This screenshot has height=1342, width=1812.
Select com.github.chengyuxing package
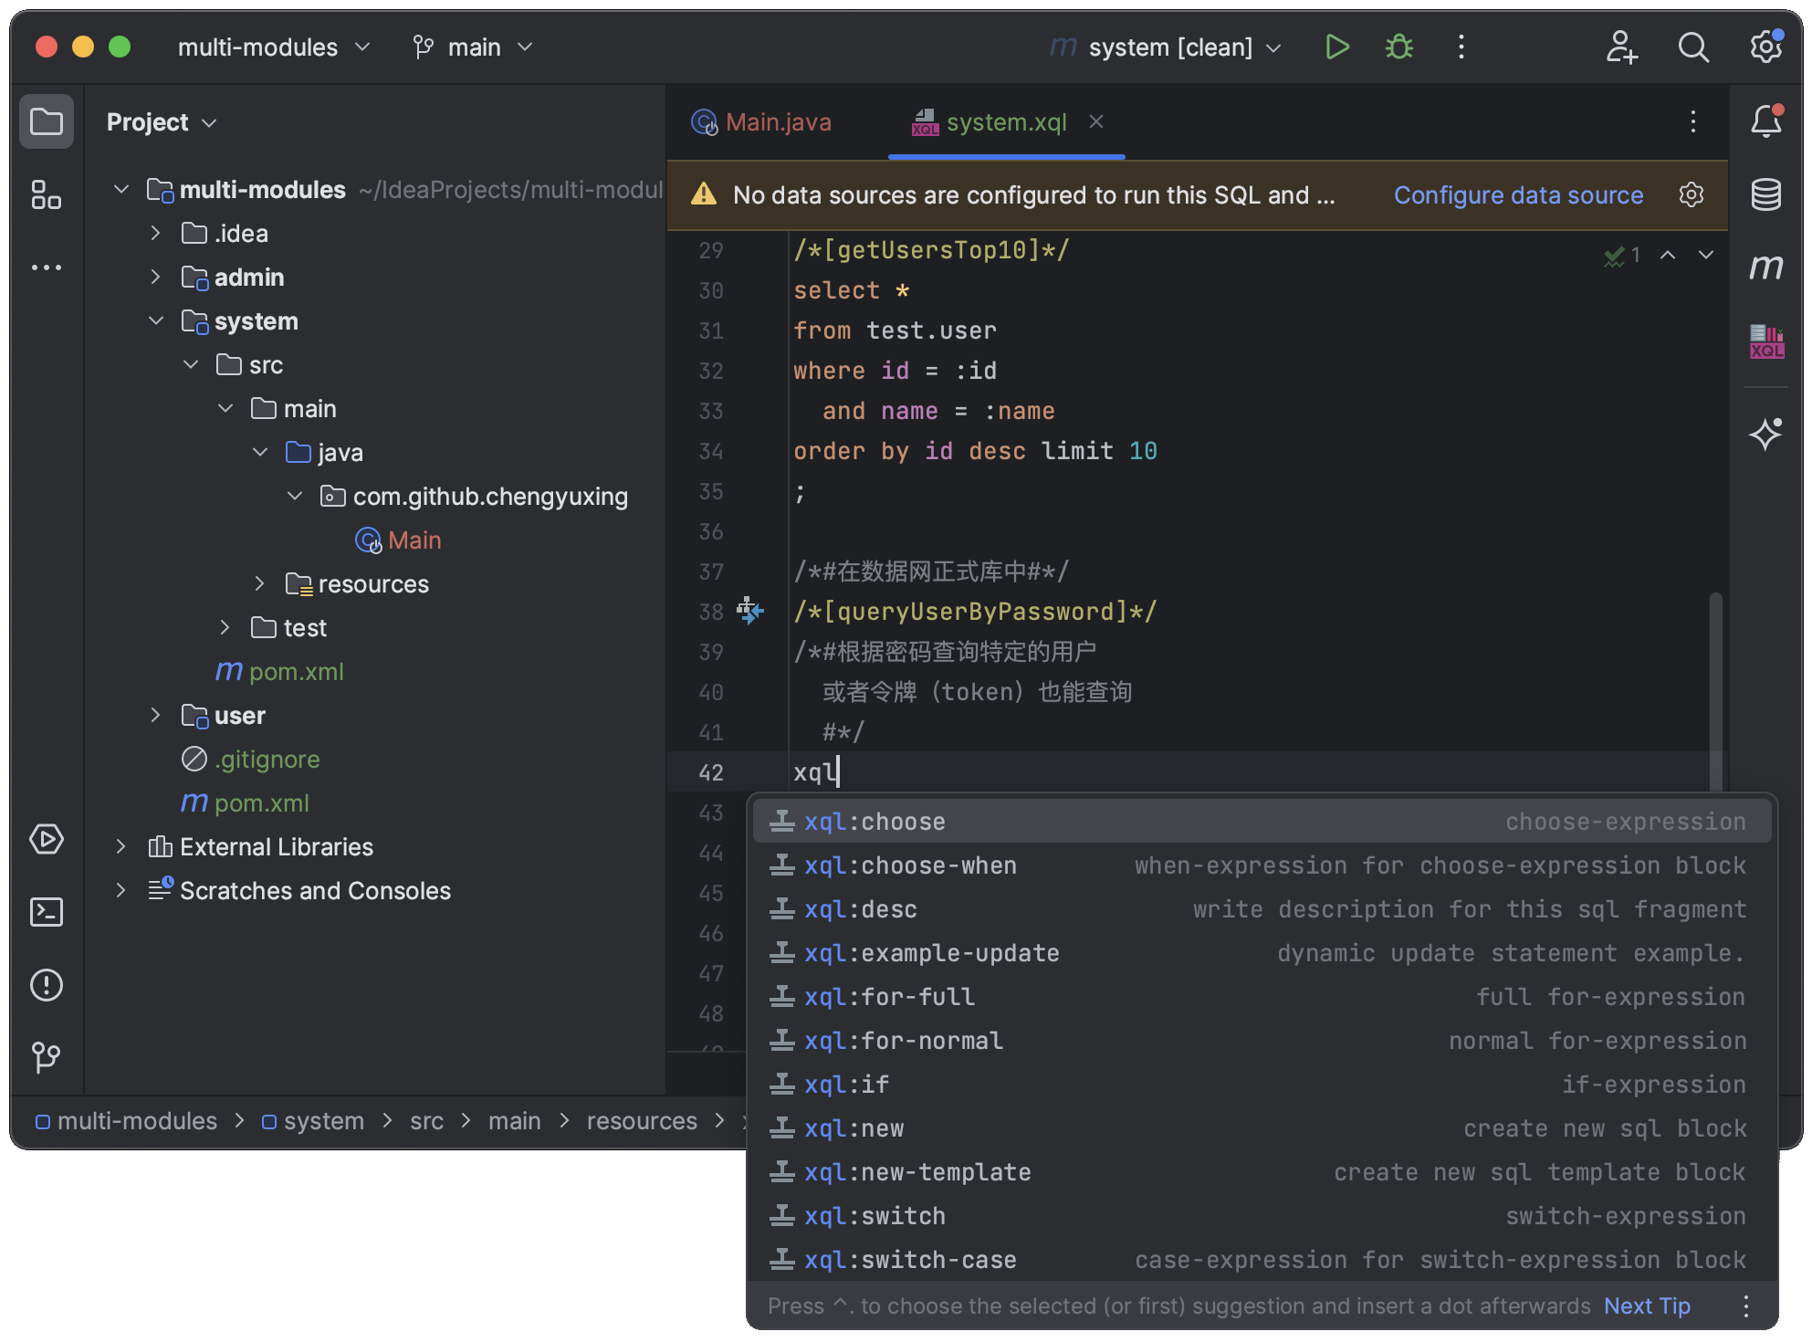point(475,496)
